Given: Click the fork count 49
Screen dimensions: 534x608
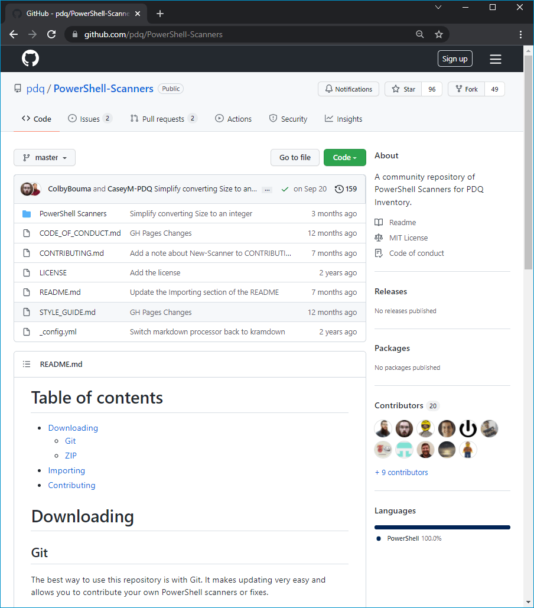Looking at the screenshot, I should click(x=494, y=89).
